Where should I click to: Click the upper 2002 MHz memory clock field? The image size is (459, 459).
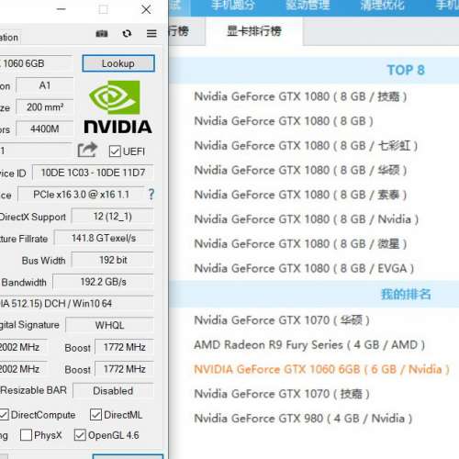tap(23, 347)
